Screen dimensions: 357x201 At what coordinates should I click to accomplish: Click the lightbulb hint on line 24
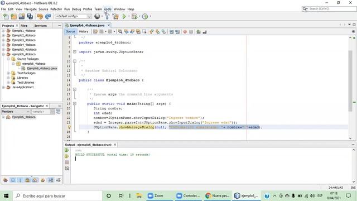click(x=69, y=127)
